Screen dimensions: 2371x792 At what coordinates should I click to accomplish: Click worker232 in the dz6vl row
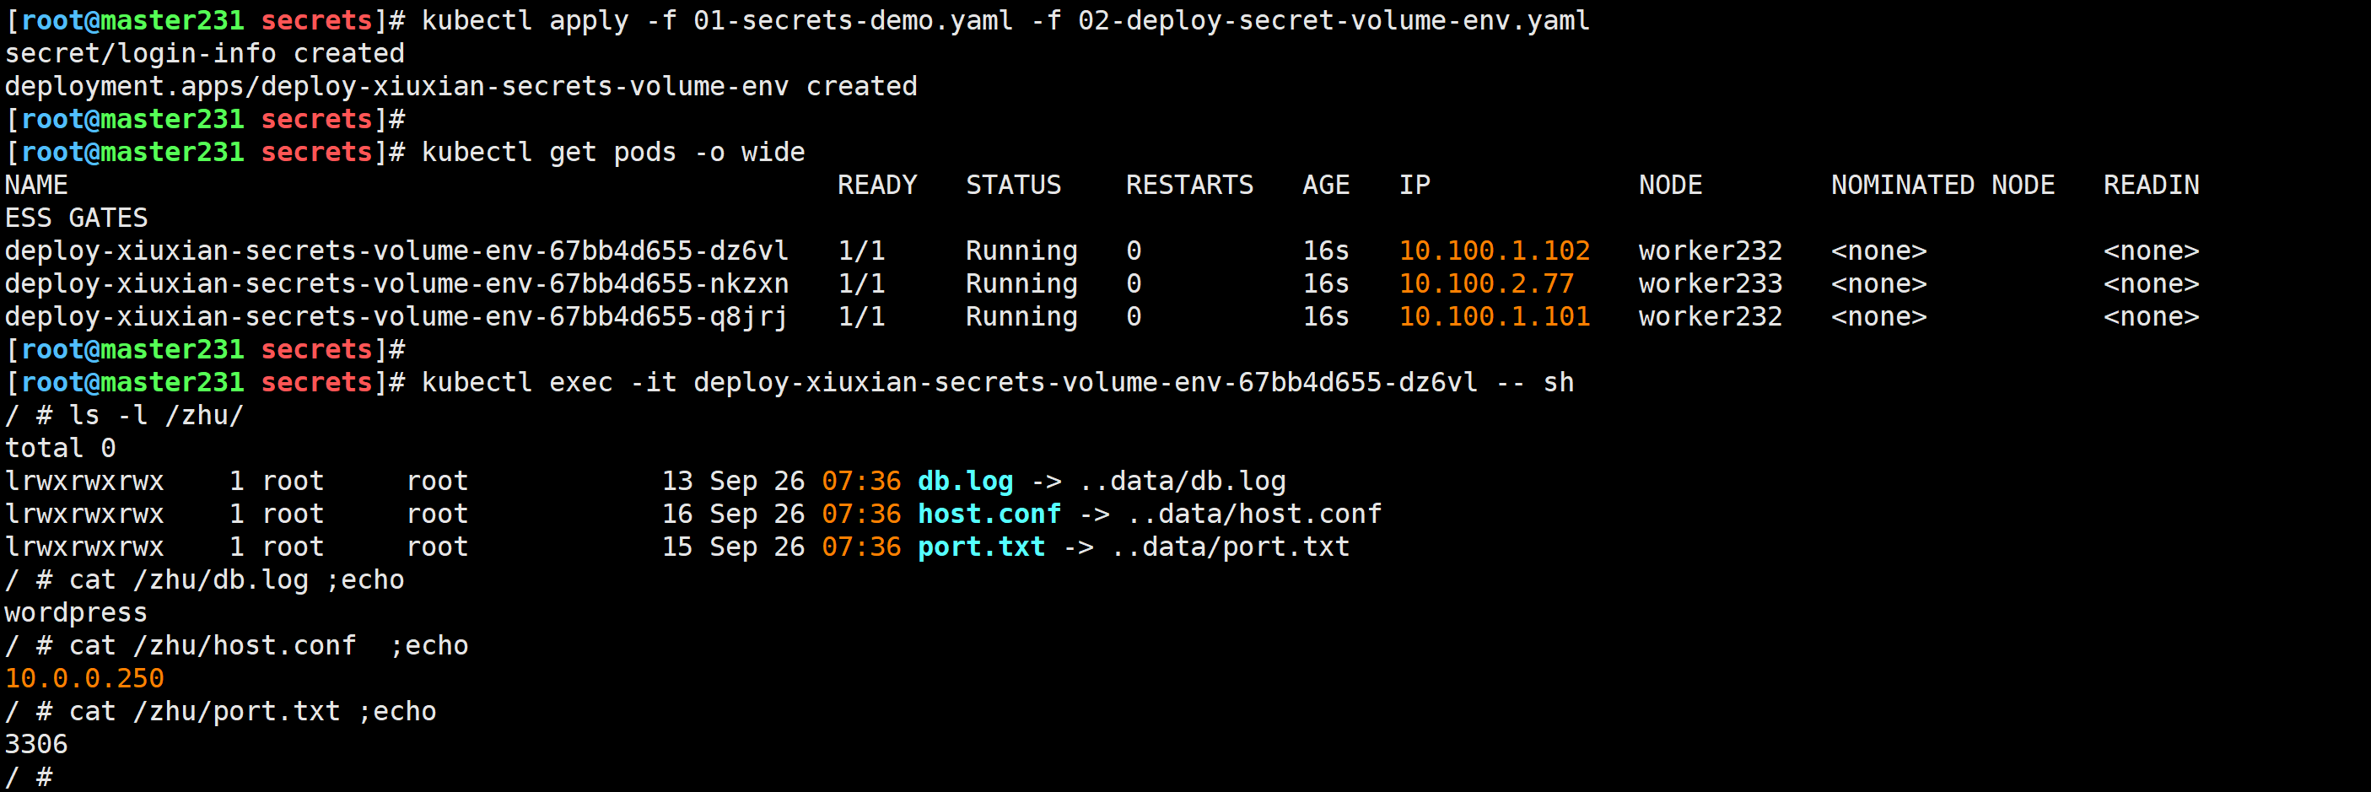1710,251
